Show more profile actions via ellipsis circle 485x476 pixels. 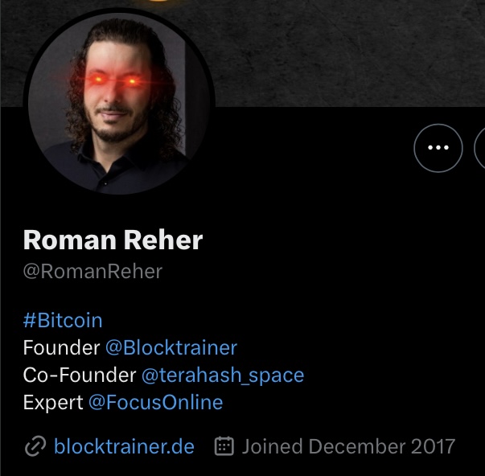pos(438,148)
